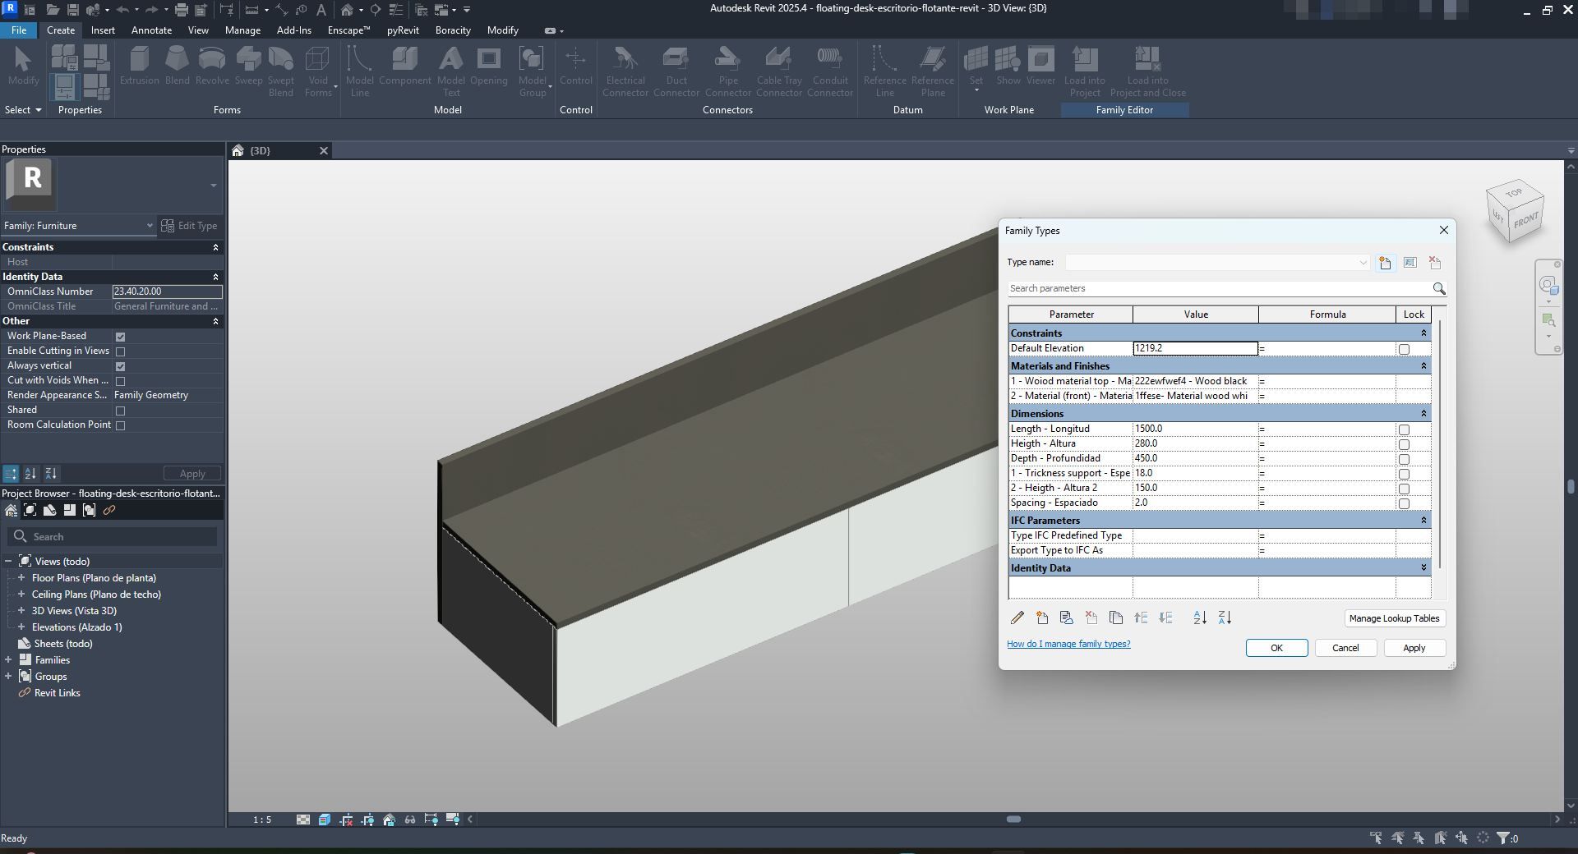Click the edit parameter pencil icon

(x=1017, y=618)
